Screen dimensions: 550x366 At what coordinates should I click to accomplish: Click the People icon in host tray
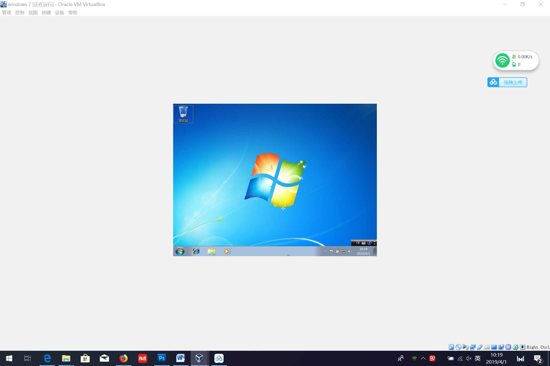click(x=401, y=358)
